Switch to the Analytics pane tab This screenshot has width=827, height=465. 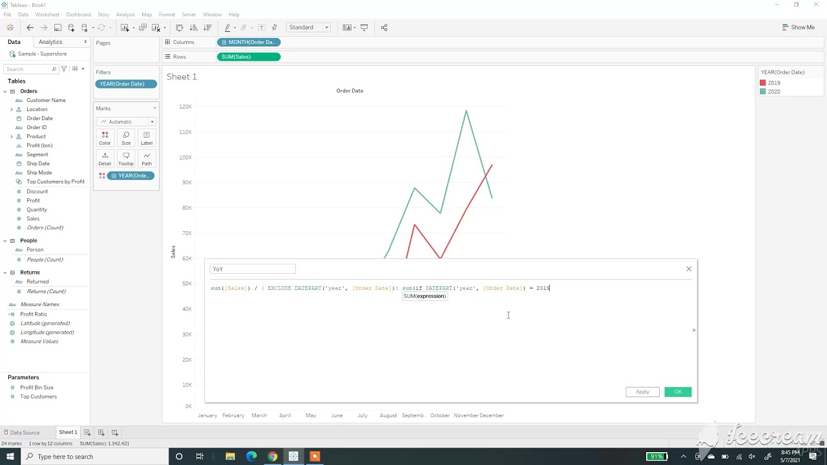[50, 42]
